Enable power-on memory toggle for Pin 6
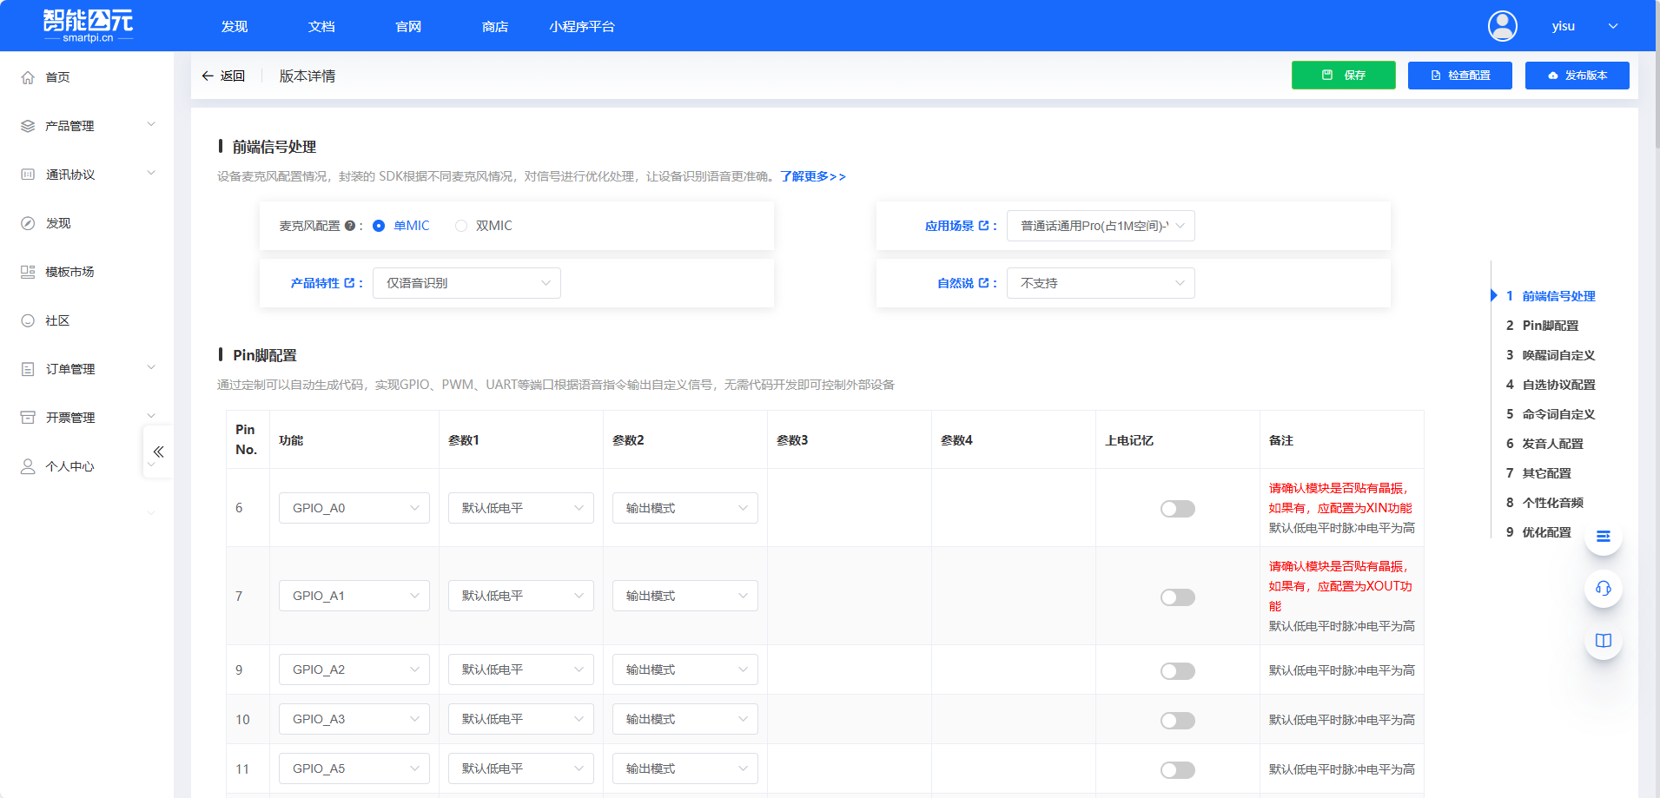Screen dimensions: 1660x798 pyautogui.click(x=1177, y=508)
